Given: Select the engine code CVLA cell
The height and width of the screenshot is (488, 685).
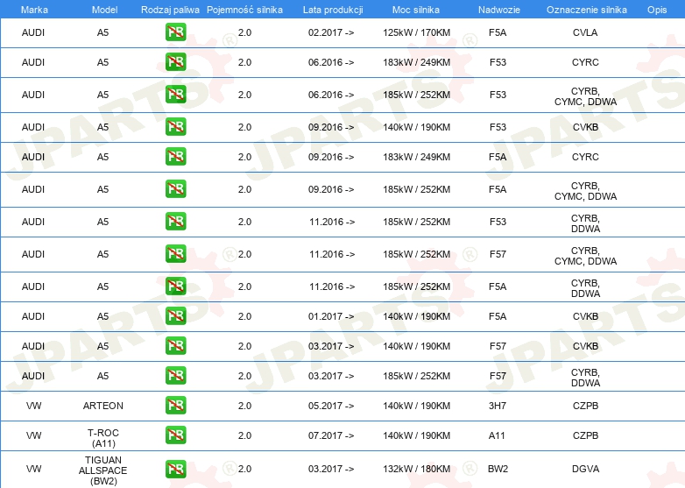Looking at the screenshot, I should click(x=585, y=32).
